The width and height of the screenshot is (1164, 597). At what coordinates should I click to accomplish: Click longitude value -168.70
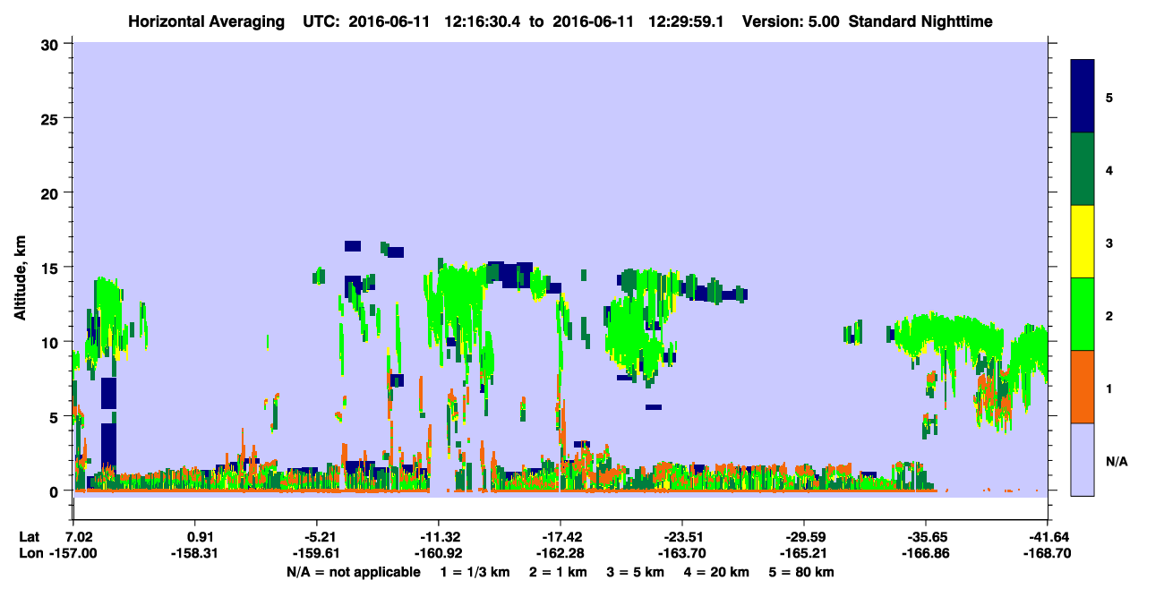click(x=1047, y=553)
